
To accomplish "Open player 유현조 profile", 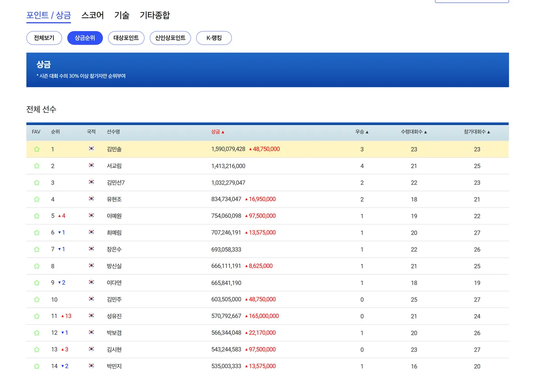I will (x=114, y=199).
